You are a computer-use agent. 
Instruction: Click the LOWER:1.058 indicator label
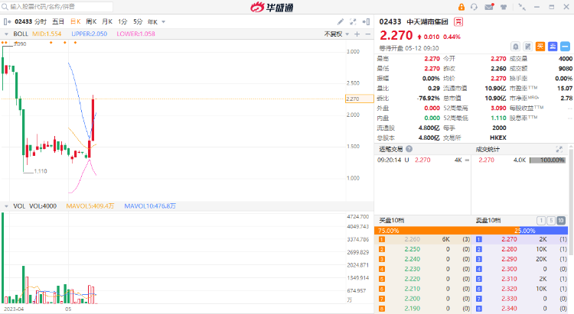(135, 34)
